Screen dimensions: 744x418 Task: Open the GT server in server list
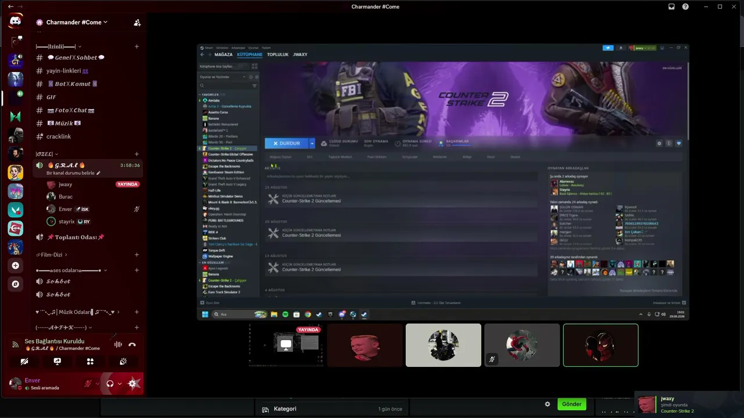click(16, 60)
